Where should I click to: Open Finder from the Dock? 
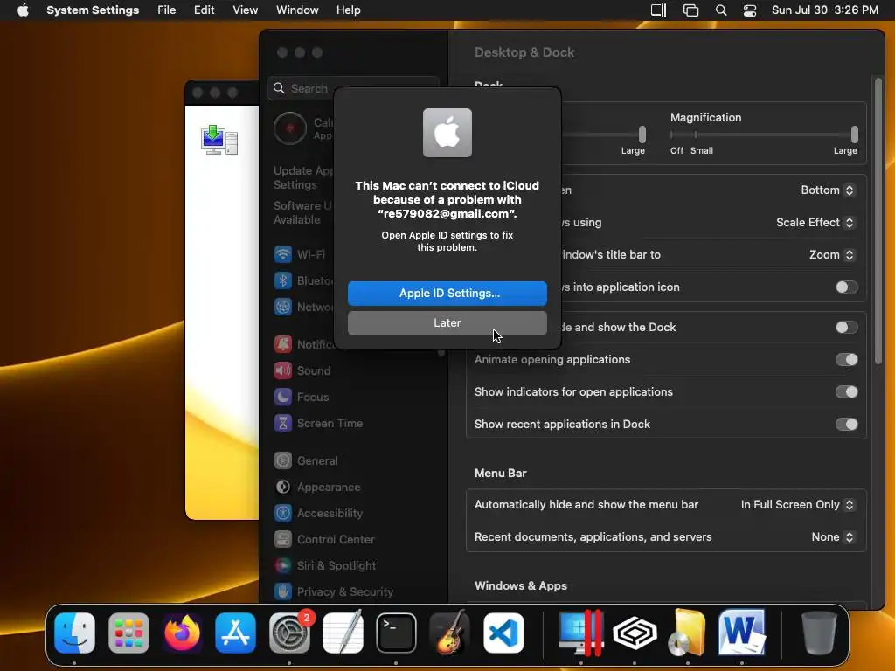tap(75, 633)
